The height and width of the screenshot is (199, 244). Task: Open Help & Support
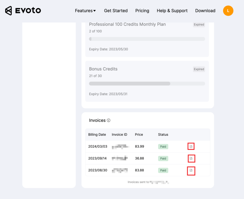point(172,11)
